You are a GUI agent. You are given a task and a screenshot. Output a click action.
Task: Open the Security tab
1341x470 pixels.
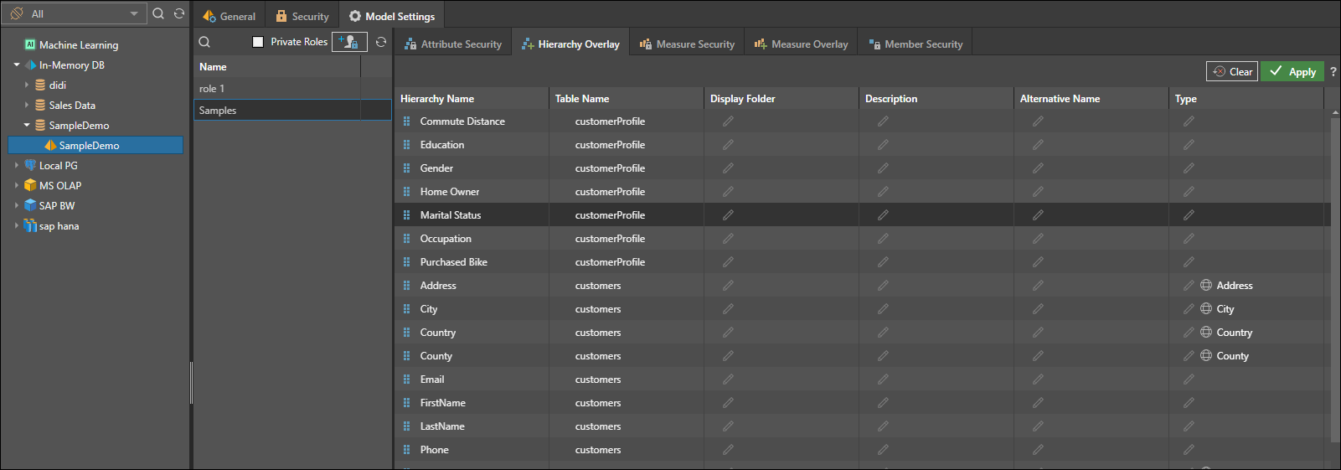[x=302, y=17]
